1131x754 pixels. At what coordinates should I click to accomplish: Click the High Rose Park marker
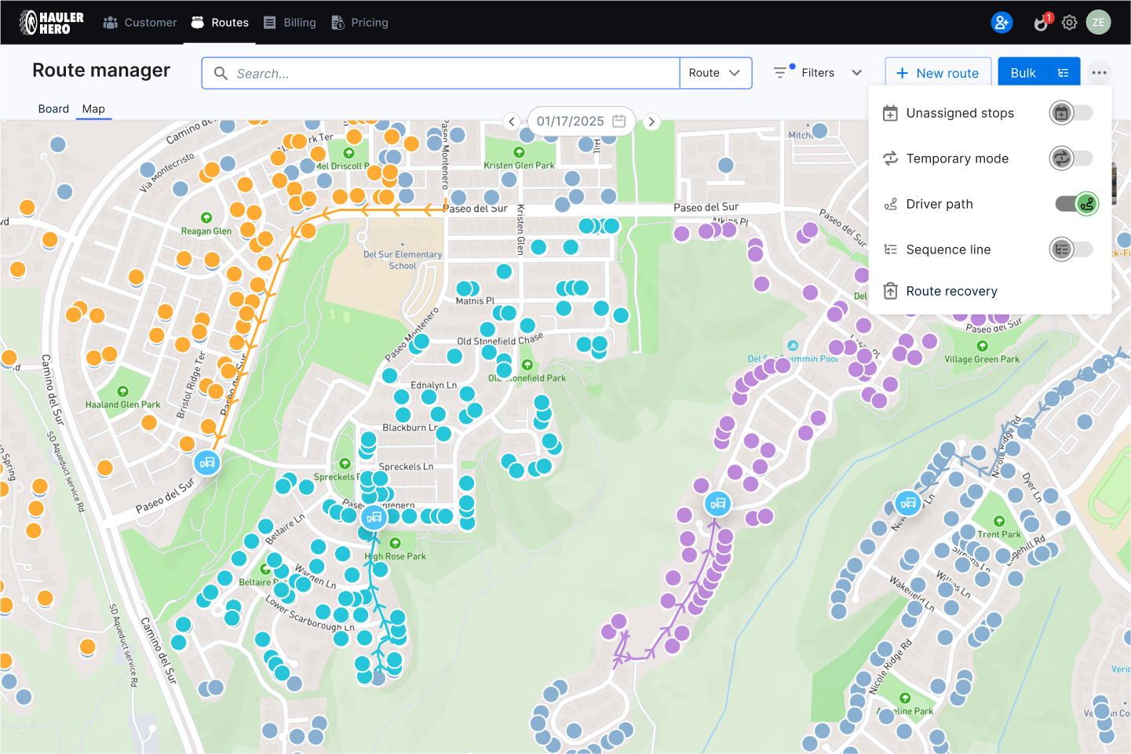[396, 543]
